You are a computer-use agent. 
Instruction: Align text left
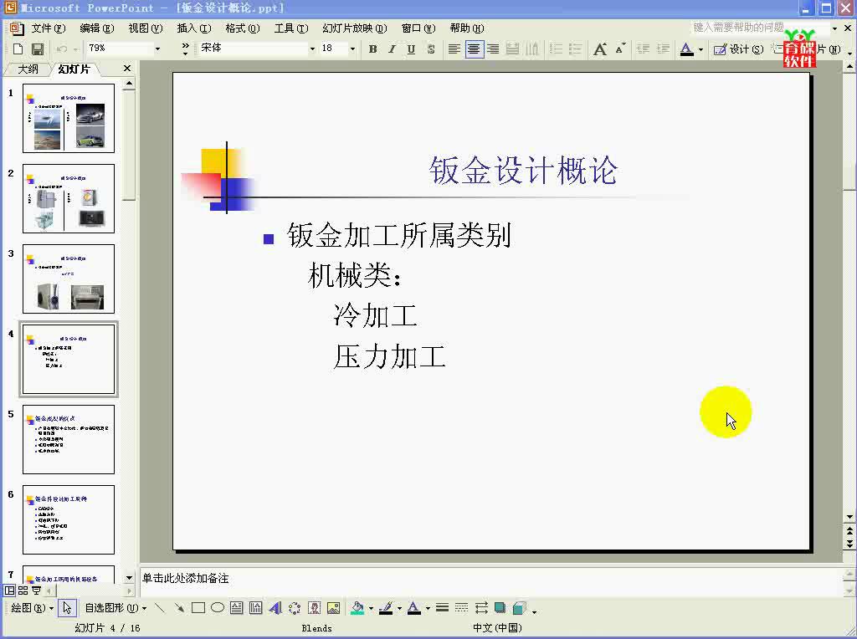pyautogui.click(x=454, y=49)
